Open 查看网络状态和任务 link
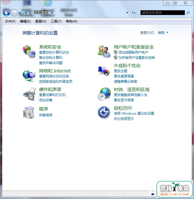194x199 pixels. click(54, 76)
